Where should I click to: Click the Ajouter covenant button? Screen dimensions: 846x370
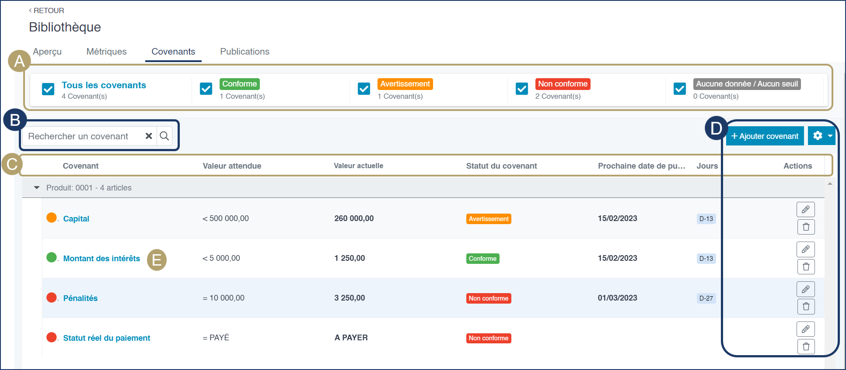[765, 136]
